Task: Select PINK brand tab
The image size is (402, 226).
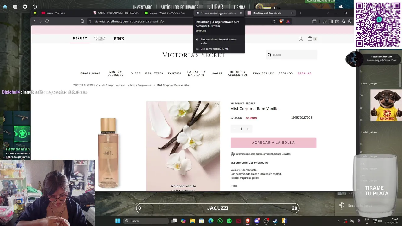Action: coord(119,39)
